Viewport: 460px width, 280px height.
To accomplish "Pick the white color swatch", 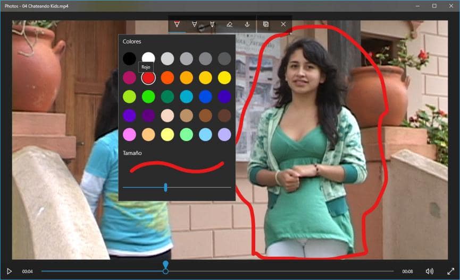I will tap(148, 57).
